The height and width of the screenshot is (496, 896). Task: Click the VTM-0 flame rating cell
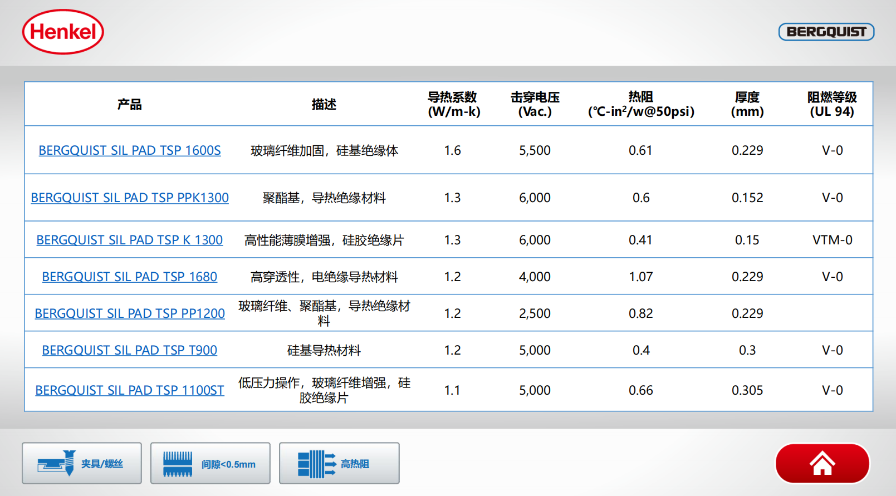pos(832,240)
